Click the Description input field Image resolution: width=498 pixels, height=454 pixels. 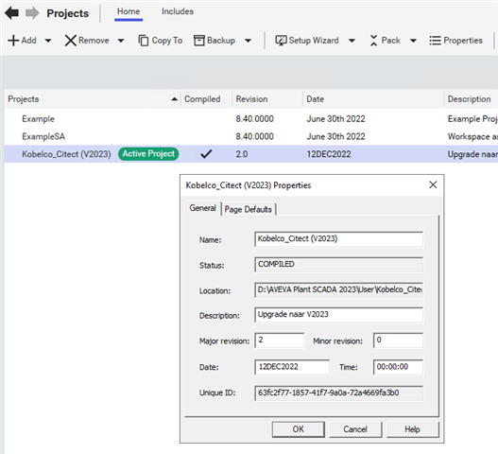[338, 315]
